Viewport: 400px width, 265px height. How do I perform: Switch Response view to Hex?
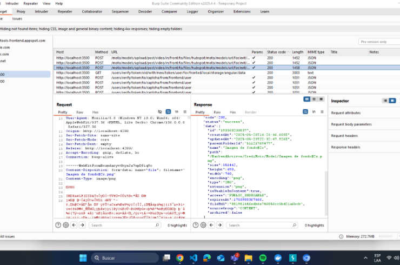coord(232,112)
